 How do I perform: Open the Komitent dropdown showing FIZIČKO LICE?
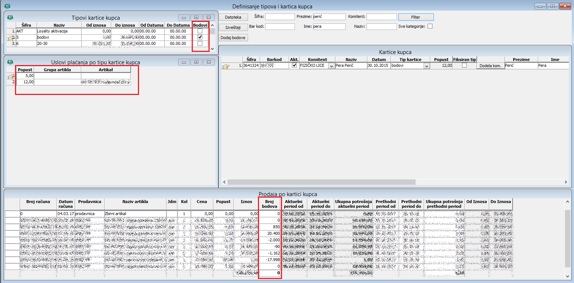[x=331, y=66]
